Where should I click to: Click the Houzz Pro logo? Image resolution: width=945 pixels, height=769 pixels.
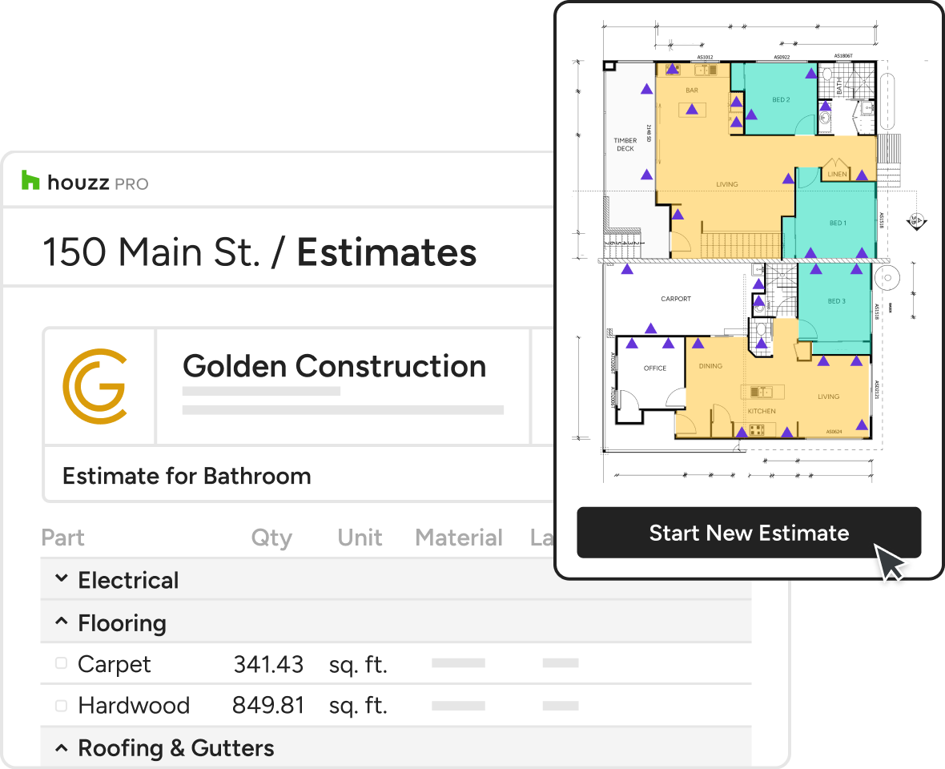pyautogui.click(x=85, y=182)
